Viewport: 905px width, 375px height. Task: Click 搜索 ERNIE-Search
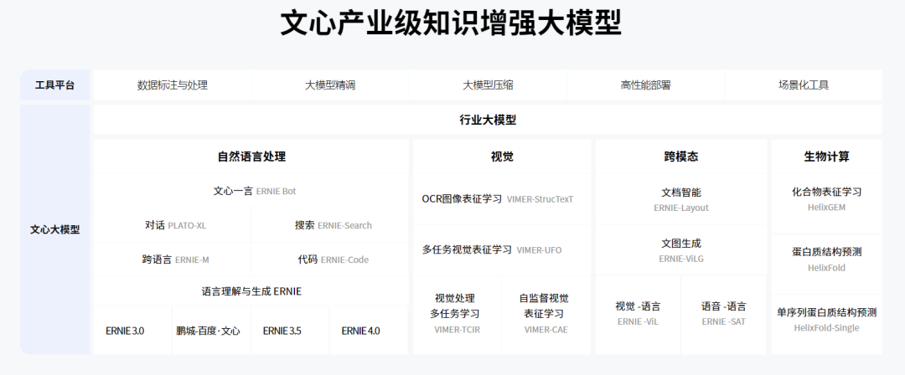point(330,225)
